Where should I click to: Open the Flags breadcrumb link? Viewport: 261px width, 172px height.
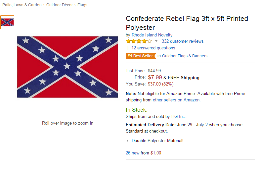point(82,5)
